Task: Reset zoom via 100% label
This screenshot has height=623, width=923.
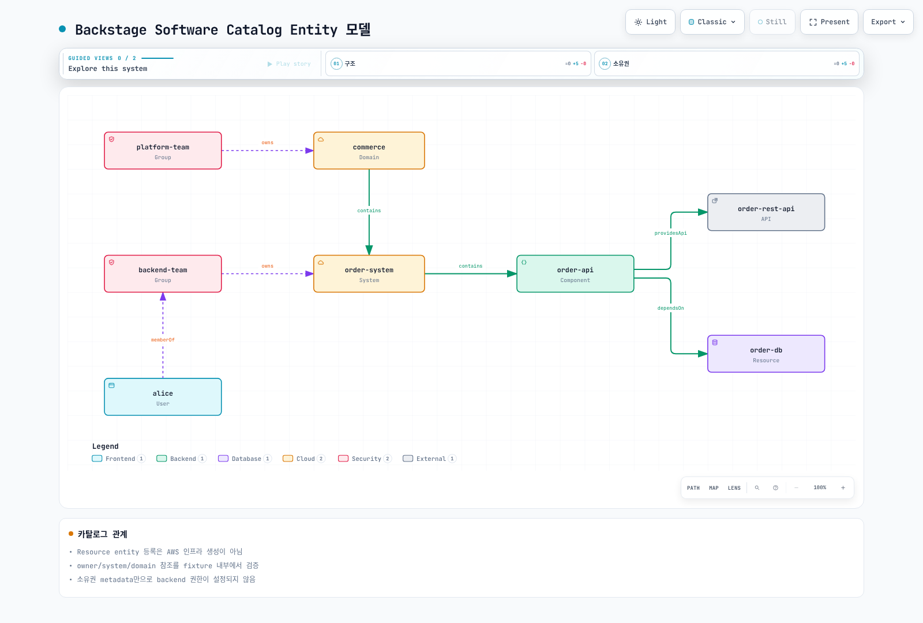Action: (820, 488)
